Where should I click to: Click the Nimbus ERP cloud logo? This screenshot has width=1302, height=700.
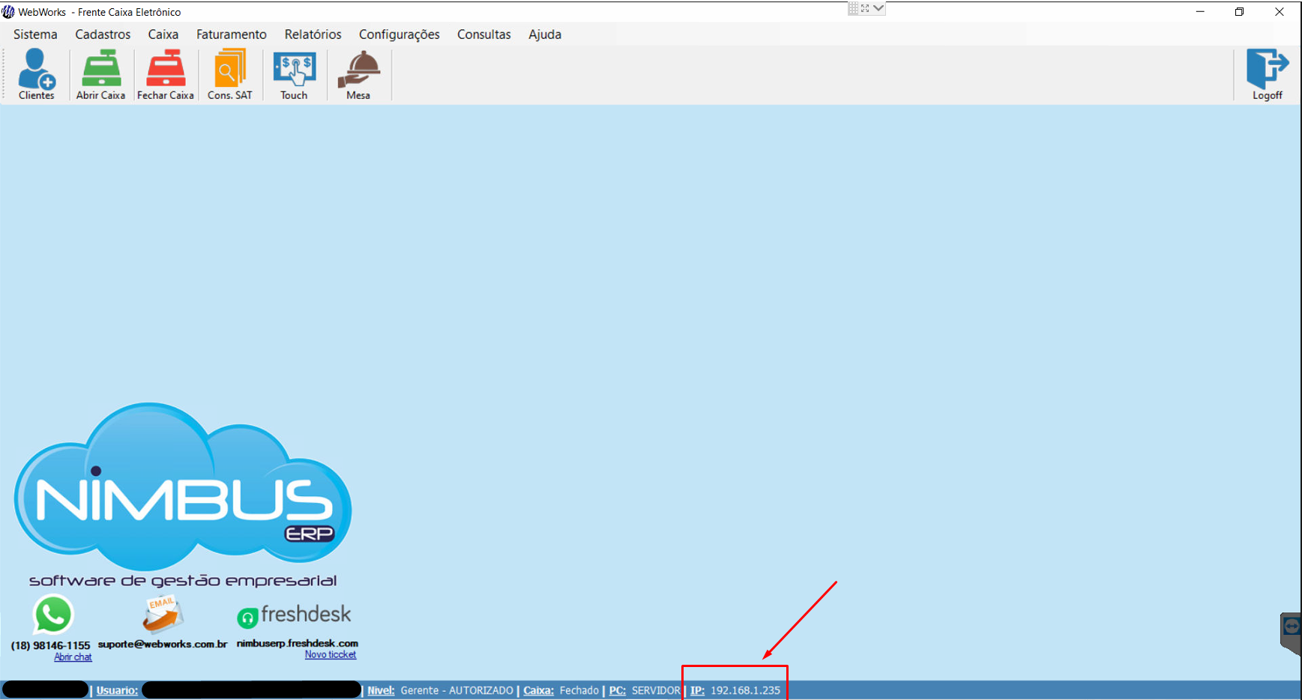(x=183, y=487)
